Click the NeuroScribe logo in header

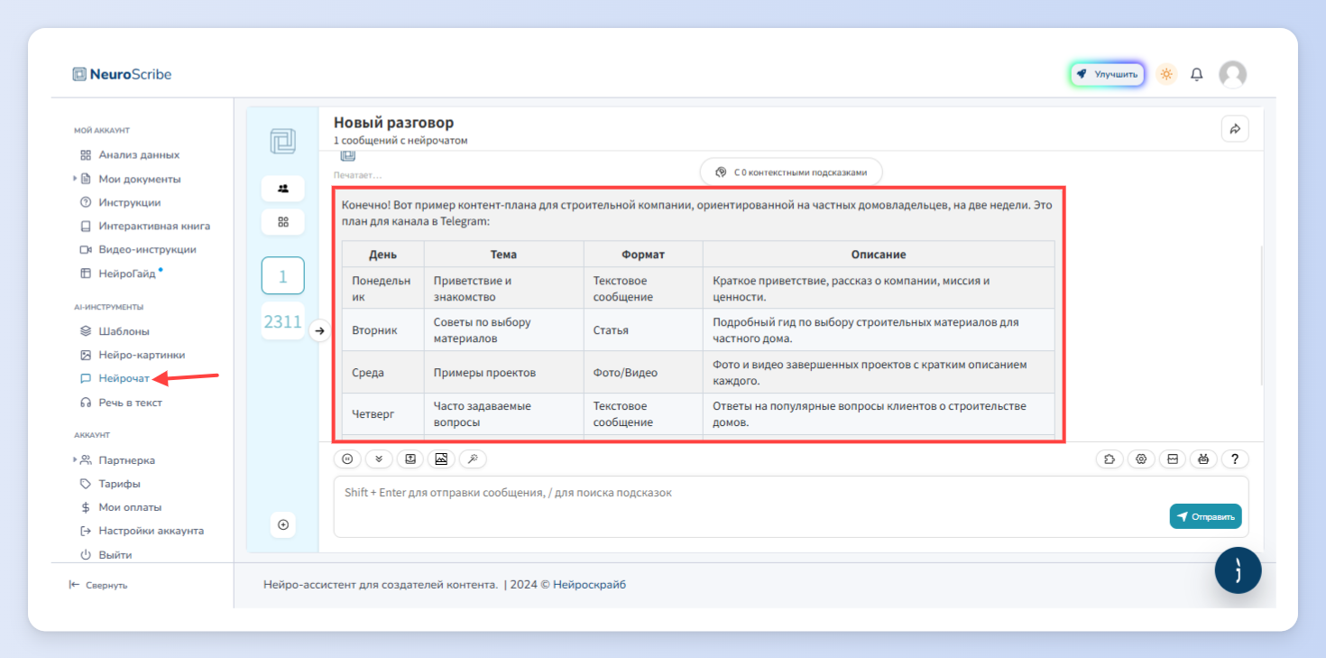[x=122, y=74]
